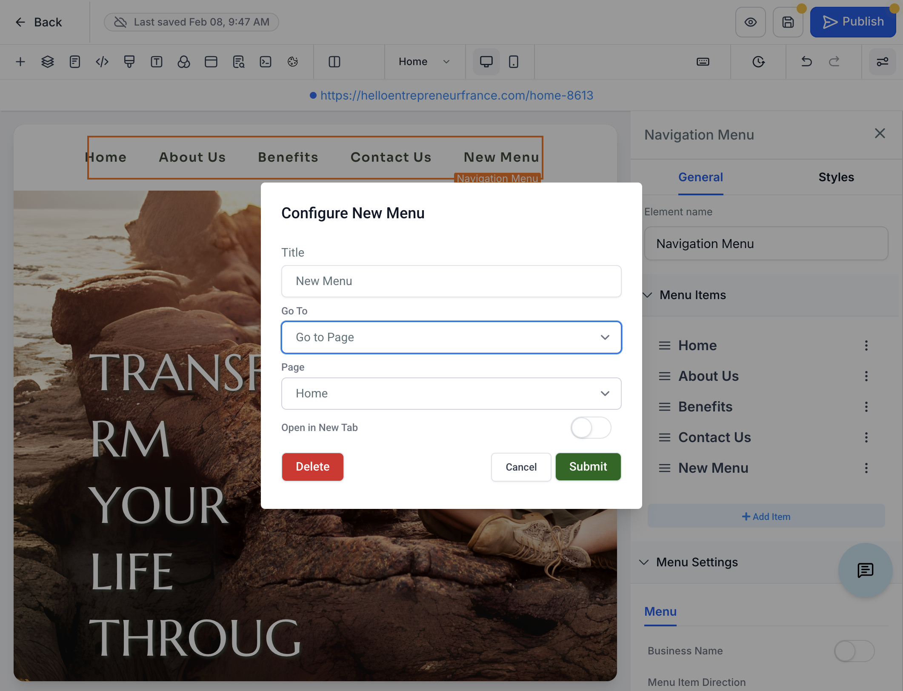903x691 pixels.
Task: Select the Menu sub-tab
Action: click(x=660, y=612)
